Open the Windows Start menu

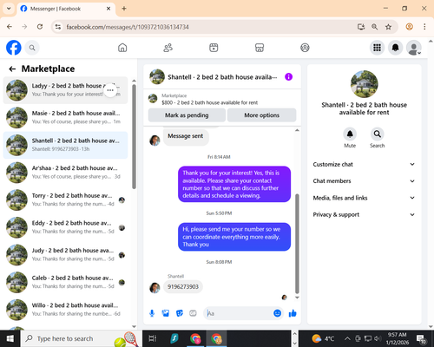click(10, 338)
